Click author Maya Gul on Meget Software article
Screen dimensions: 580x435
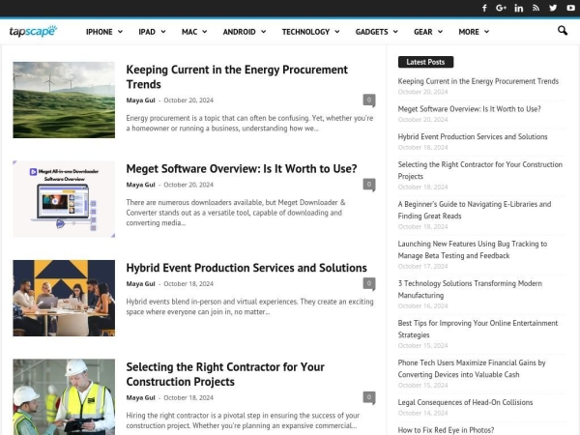pos(140,185)
